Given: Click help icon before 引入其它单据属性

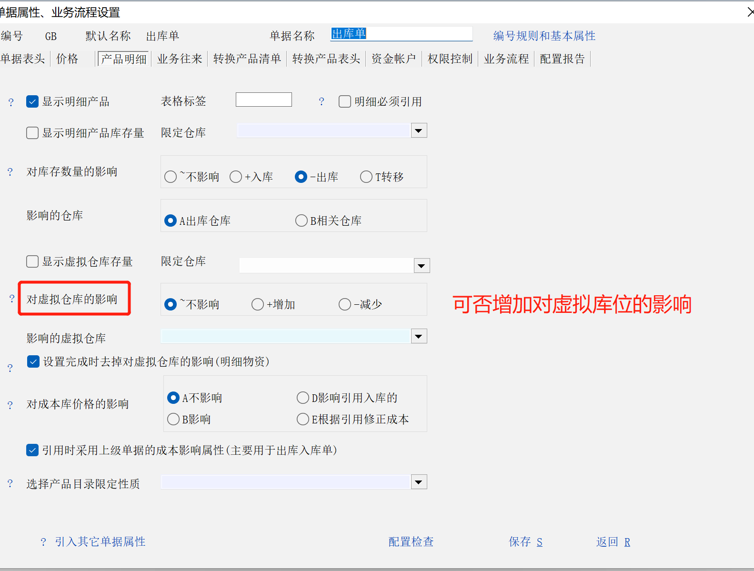Looking at the screenshot, I should pos(43,542).
